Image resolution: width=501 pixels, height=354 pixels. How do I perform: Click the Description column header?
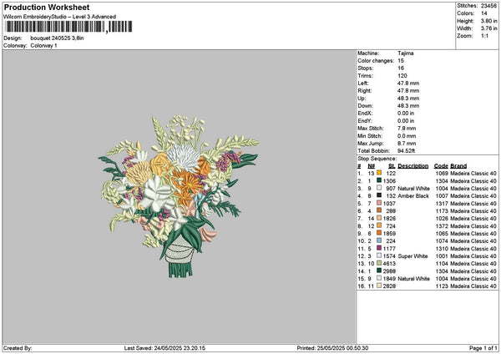[412, 165]
